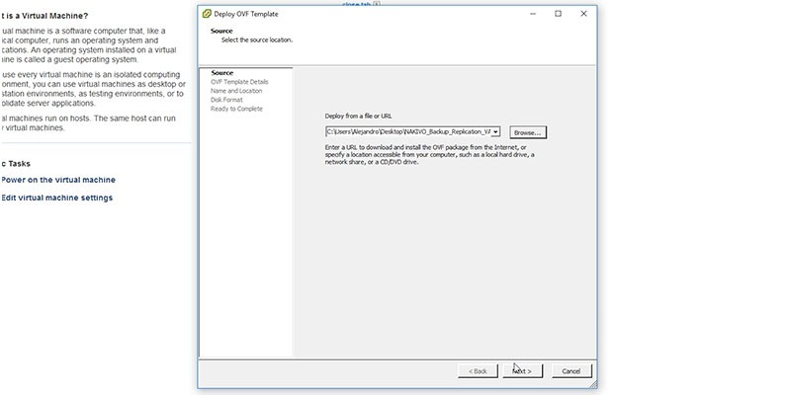The height and width of the screenshot is (395, 791).
Task: Select the Disk Format step
Action: [x=226, y=100]
